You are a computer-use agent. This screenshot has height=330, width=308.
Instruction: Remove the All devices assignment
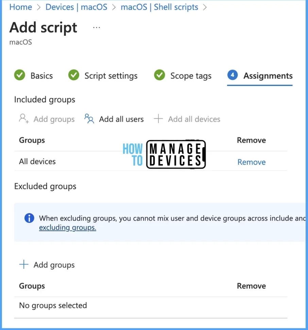251,162
